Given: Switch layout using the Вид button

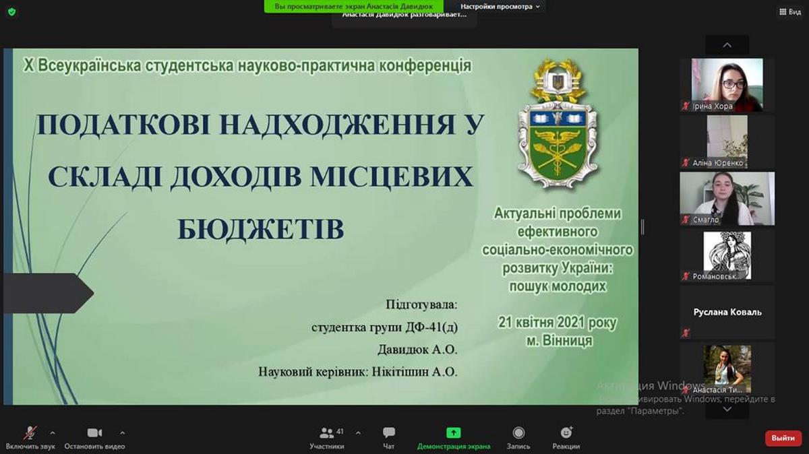Looking at the screenshot, I should (789, 11).
